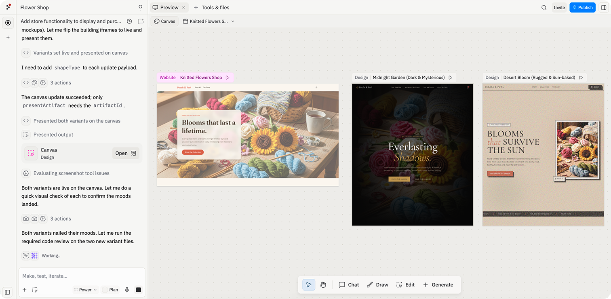The width and height of the screenshot is (611, 299).
Task: Open the Power mode dropdown
Action: coord(85,290)
